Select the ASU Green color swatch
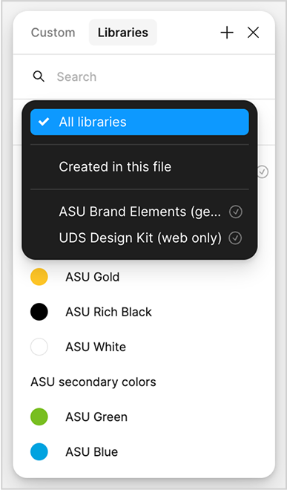287x490 pixels. (39, 417)
